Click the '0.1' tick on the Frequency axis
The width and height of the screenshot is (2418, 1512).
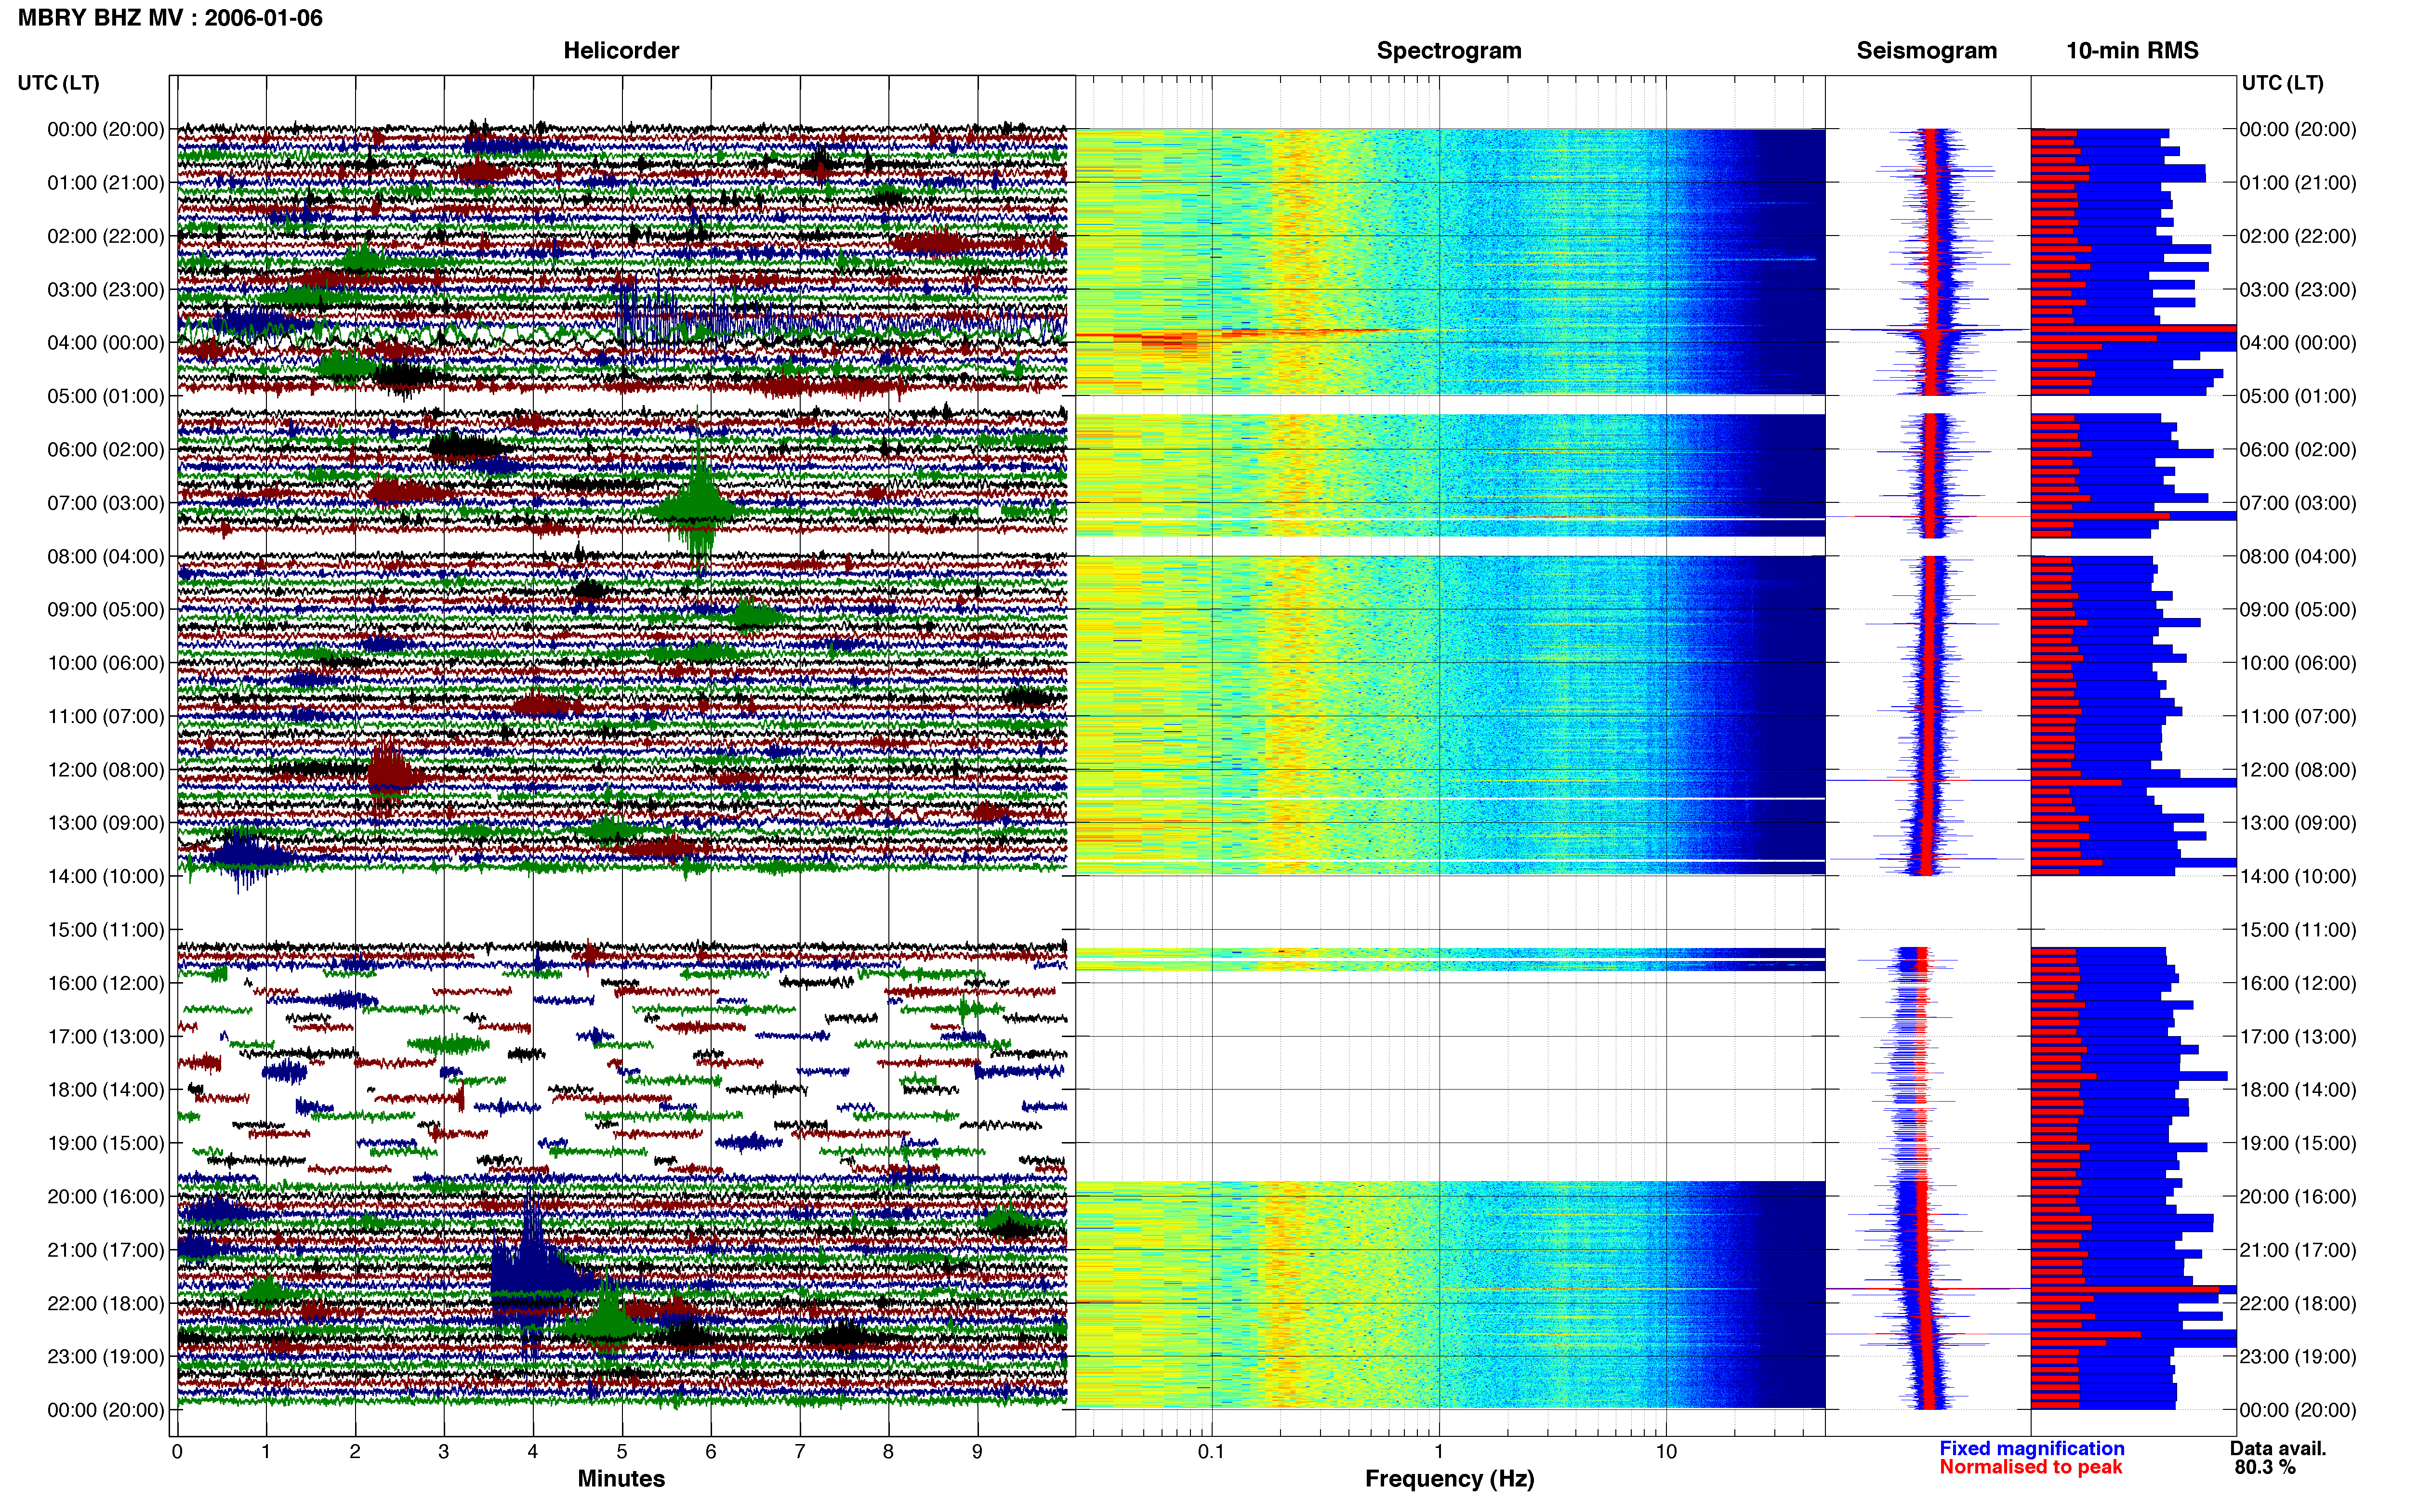click(x=1211, y=1452)
